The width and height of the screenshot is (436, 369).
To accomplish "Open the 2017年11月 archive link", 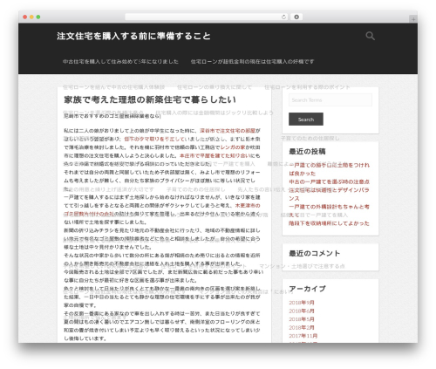I will click(303, 336).
